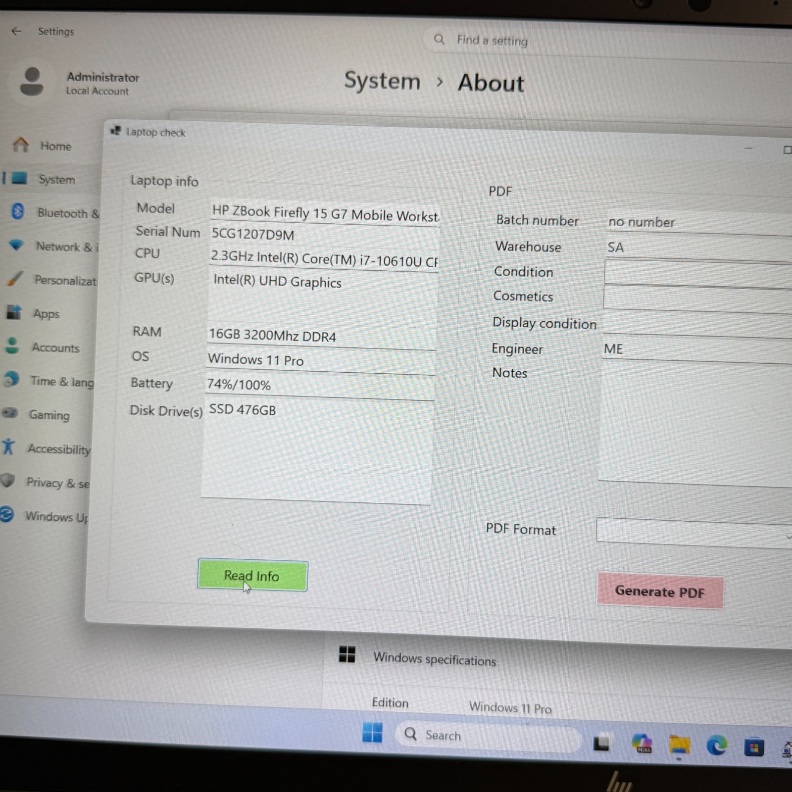Open Accounts in Settings sidebar
The height and width of the screenshot is (792, 792).
tap(42, 347)
